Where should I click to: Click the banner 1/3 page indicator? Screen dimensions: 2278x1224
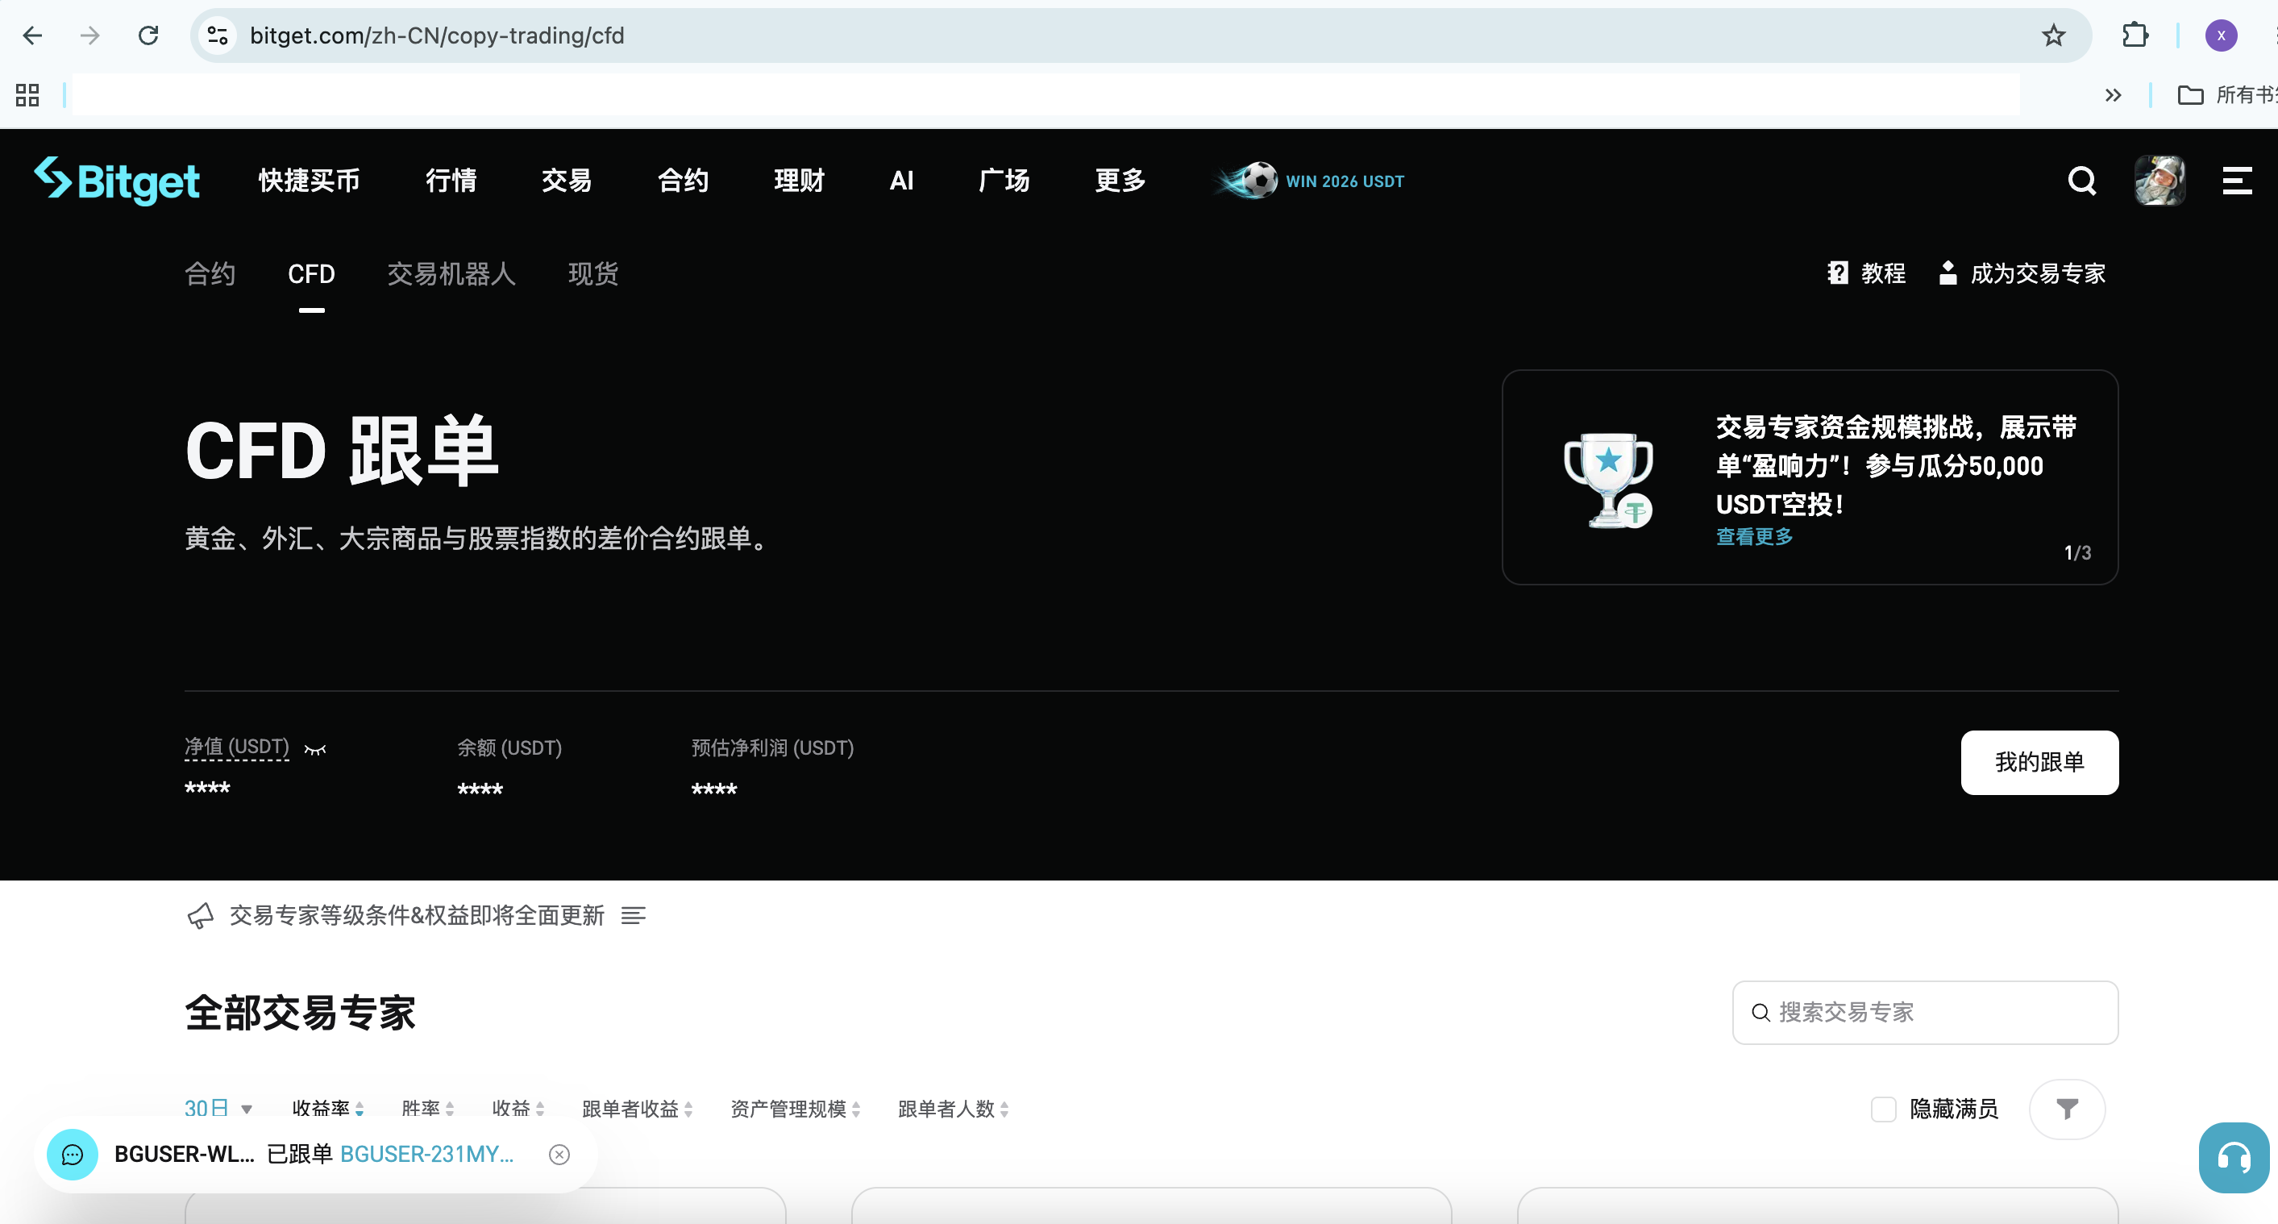pos(2077,553)
